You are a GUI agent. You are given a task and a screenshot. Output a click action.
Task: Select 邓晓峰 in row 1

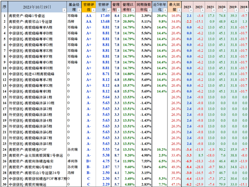(x=74, y=16)
